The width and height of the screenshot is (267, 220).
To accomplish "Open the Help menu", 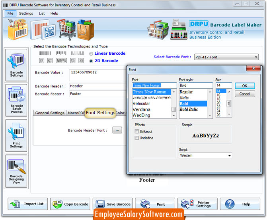I will pos(54,13).
